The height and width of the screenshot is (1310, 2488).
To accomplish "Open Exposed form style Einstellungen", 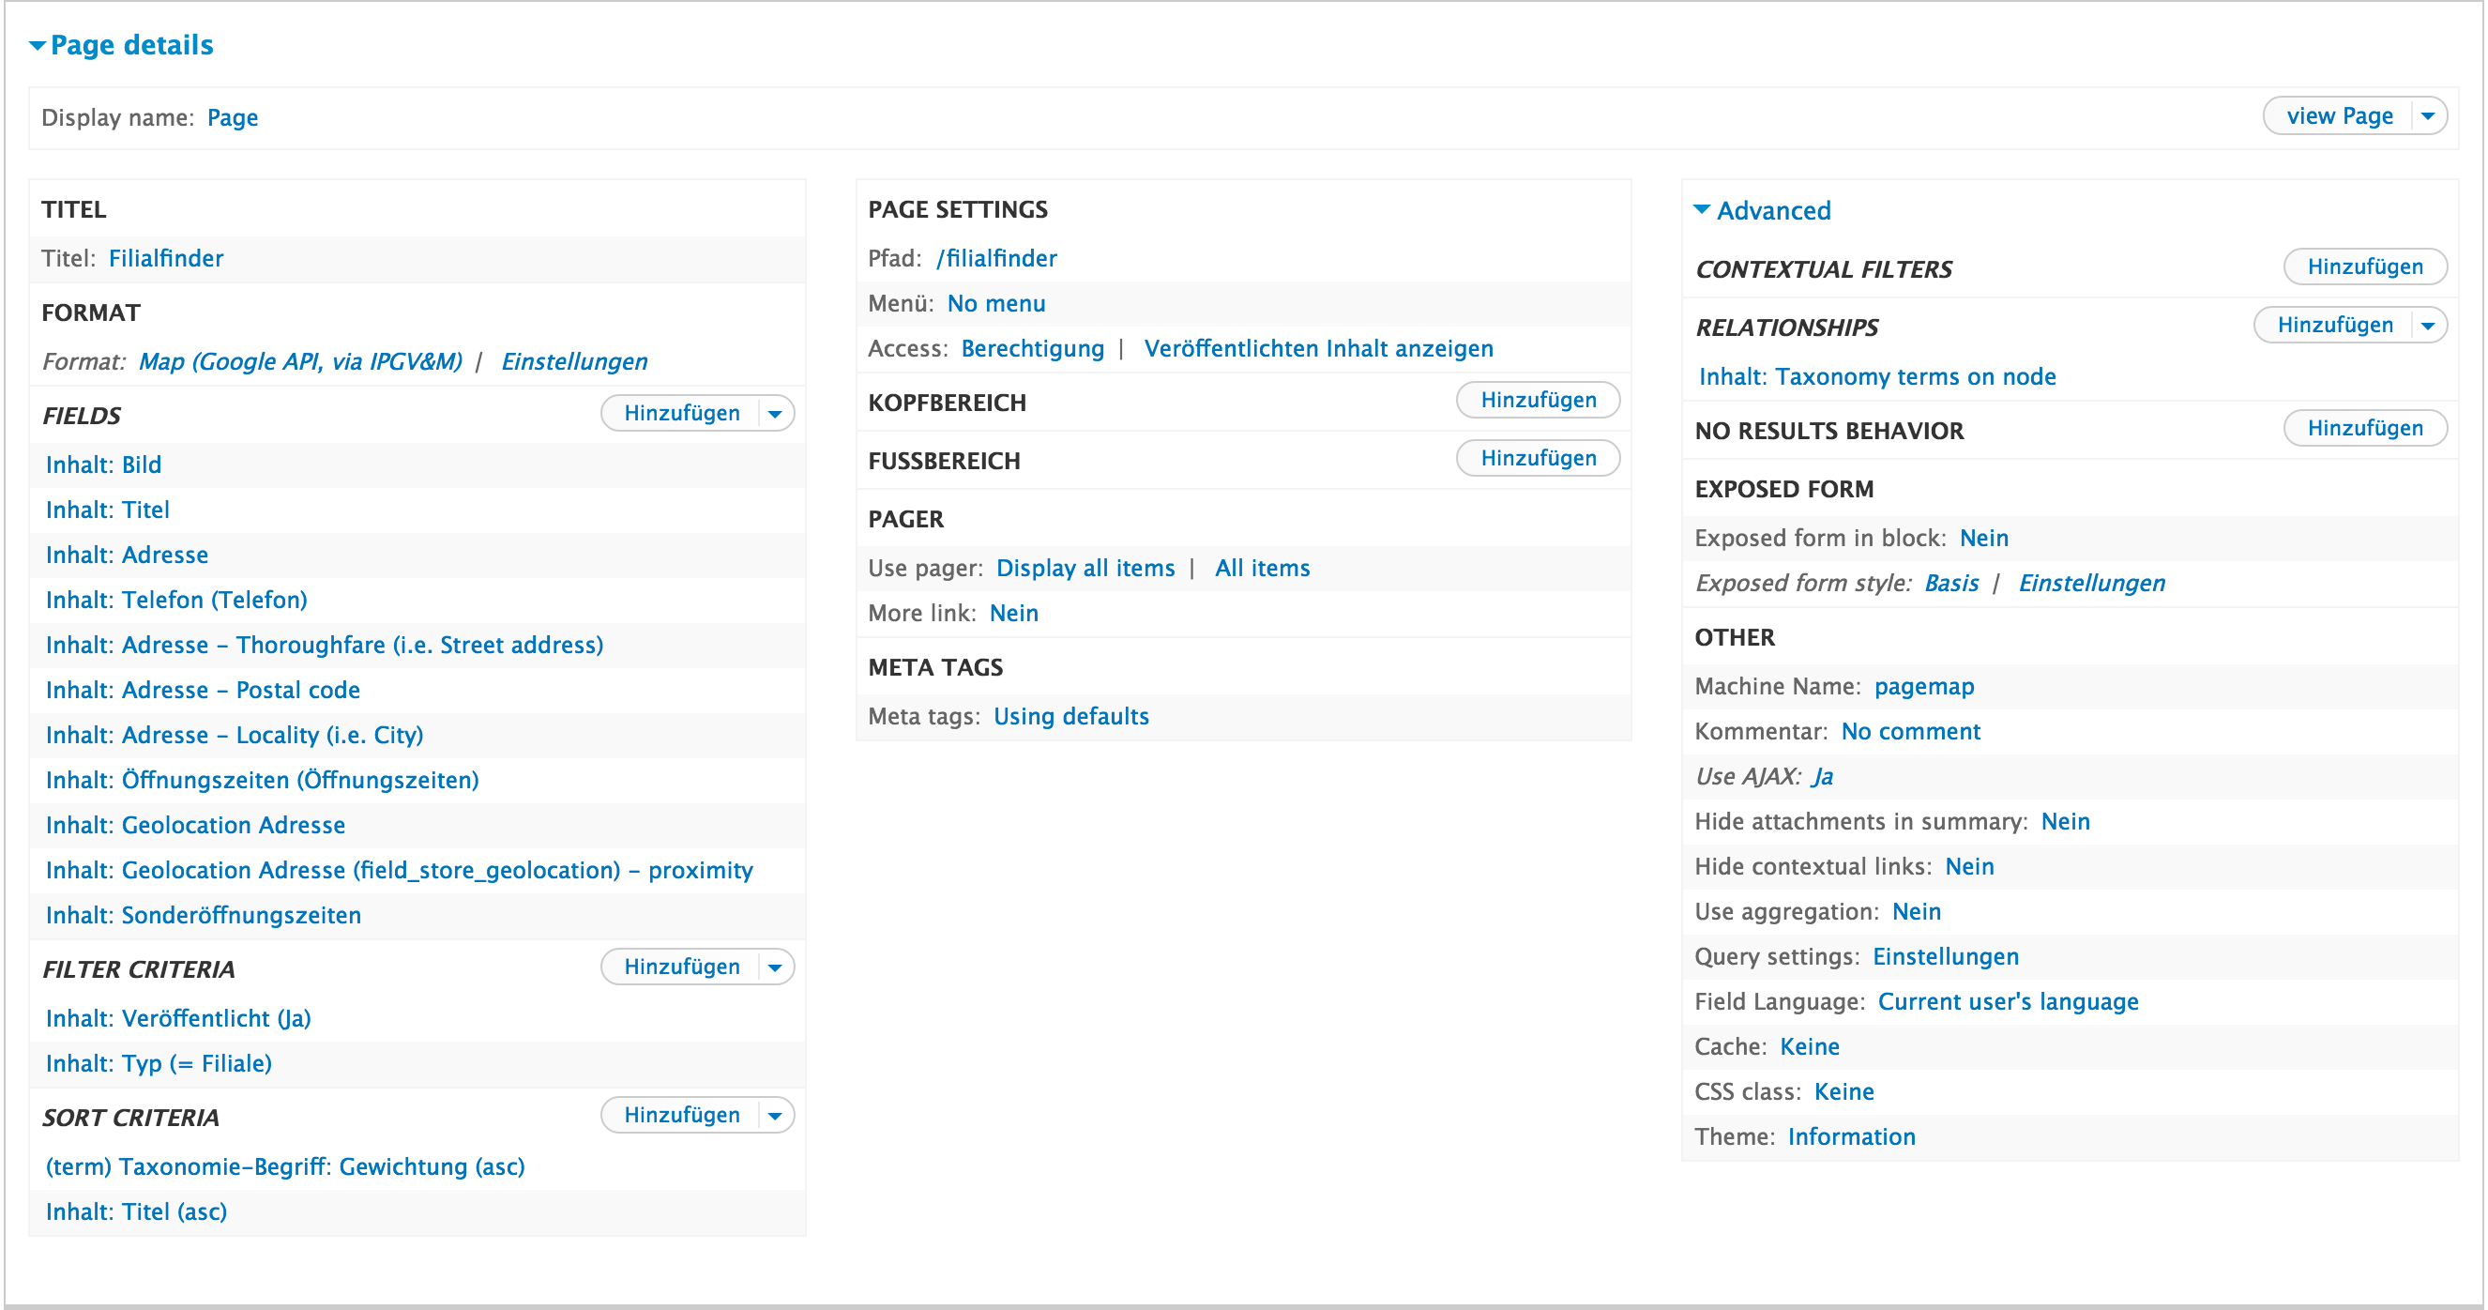I will click(x=2091, y=584).
